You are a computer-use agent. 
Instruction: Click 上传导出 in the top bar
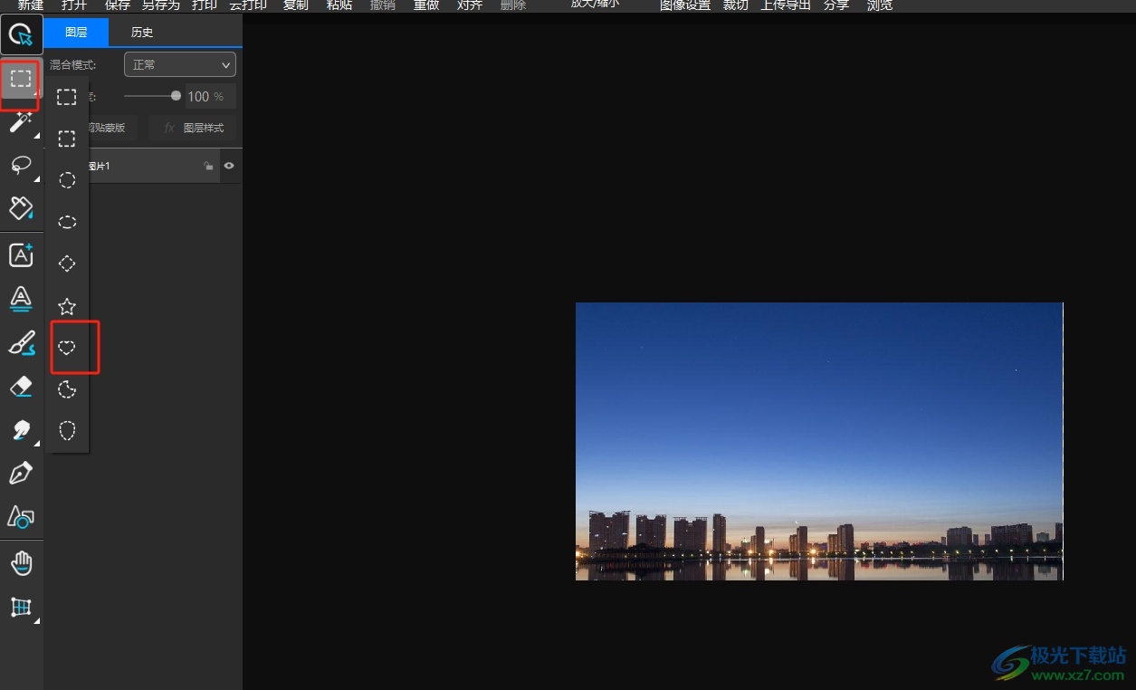pos(786,5)
